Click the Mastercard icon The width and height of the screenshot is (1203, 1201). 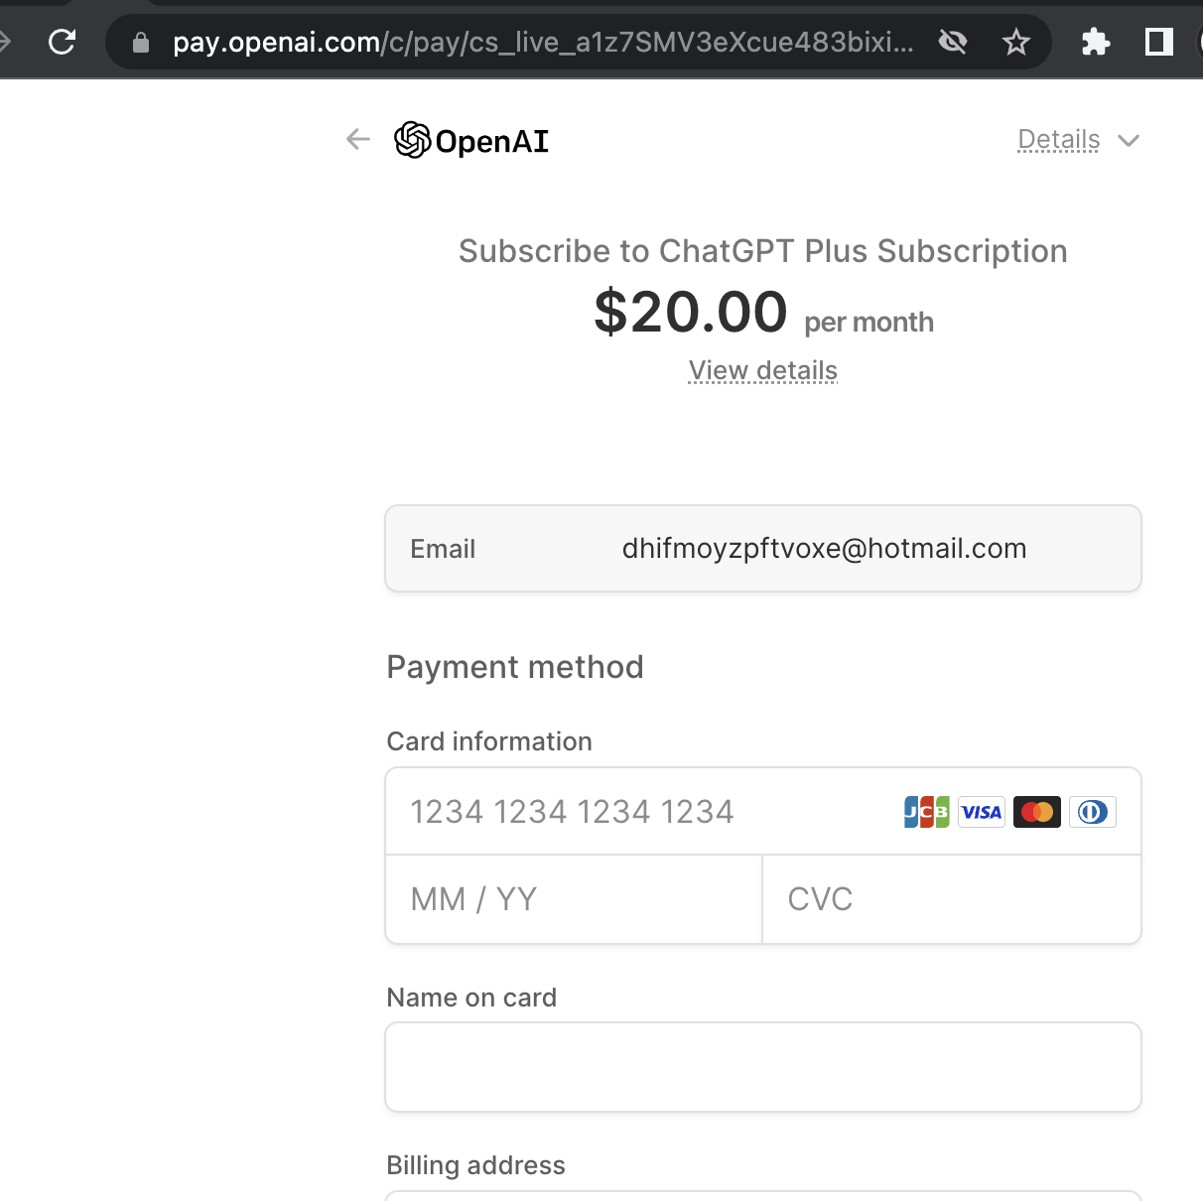pos(1037,812)
